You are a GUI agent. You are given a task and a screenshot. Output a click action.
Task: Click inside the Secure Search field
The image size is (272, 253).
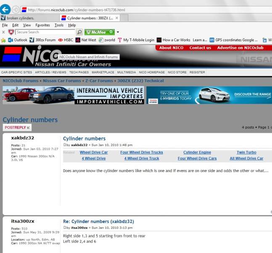(45, 32)
